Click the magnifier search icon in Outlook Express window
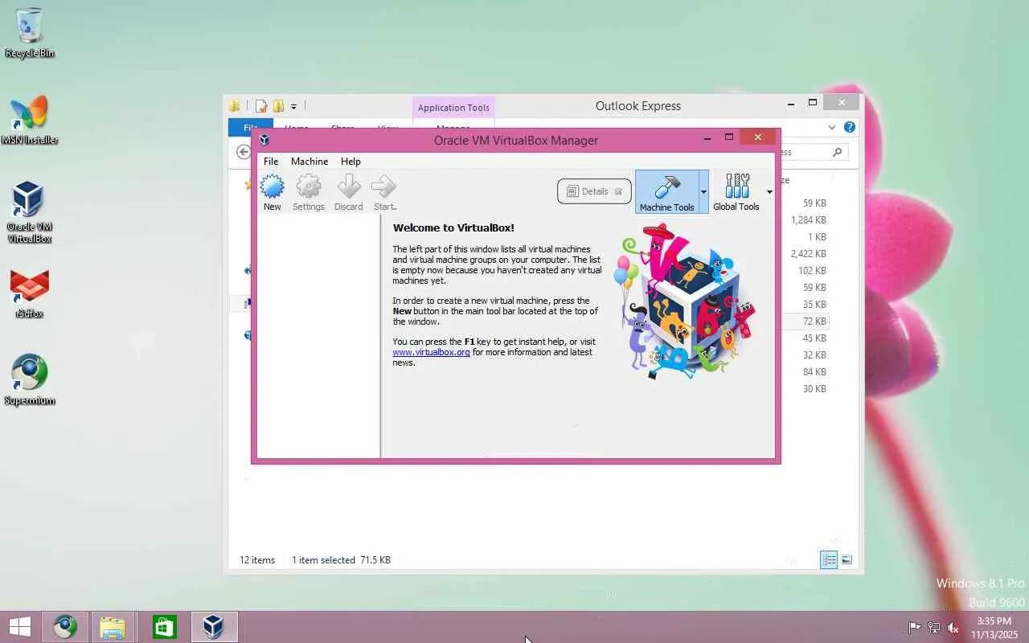 tap(838, 152)
